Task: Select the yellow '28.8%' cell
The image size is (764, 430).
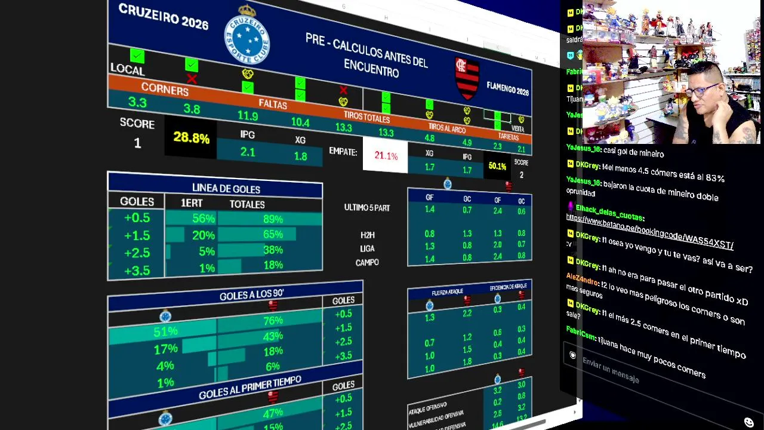Action: (x=192, y=138)
